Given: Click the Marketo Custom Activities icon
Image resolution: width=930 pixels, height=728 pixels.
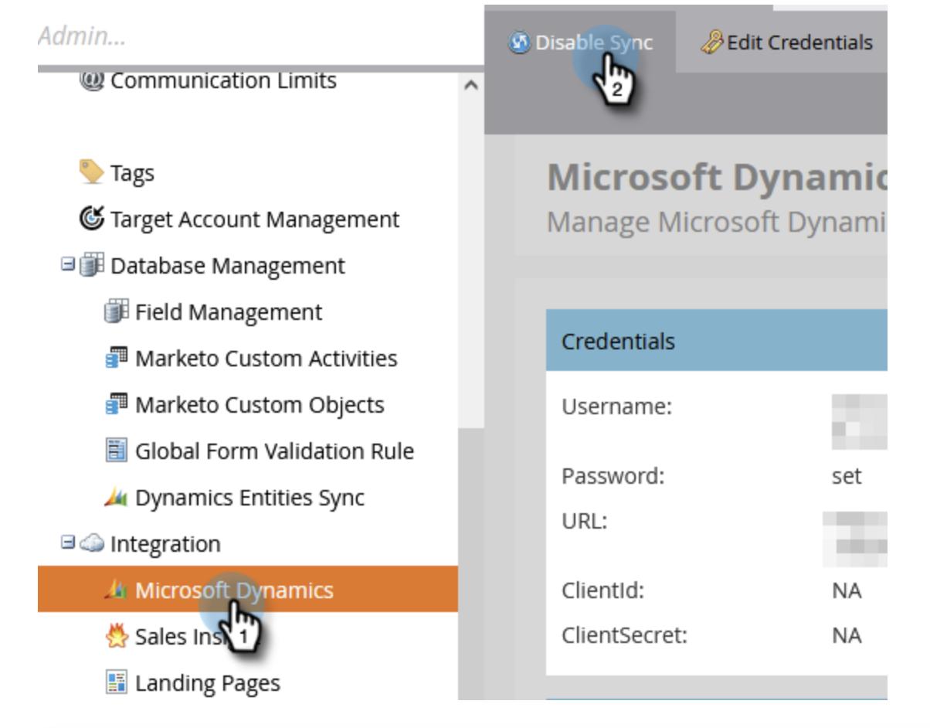Looking at the screenshot, I should (x=117, y=359).
